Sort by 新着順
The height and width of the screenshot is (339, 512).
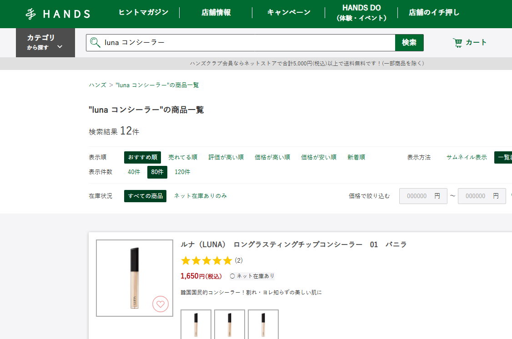(x=356, y=157)
